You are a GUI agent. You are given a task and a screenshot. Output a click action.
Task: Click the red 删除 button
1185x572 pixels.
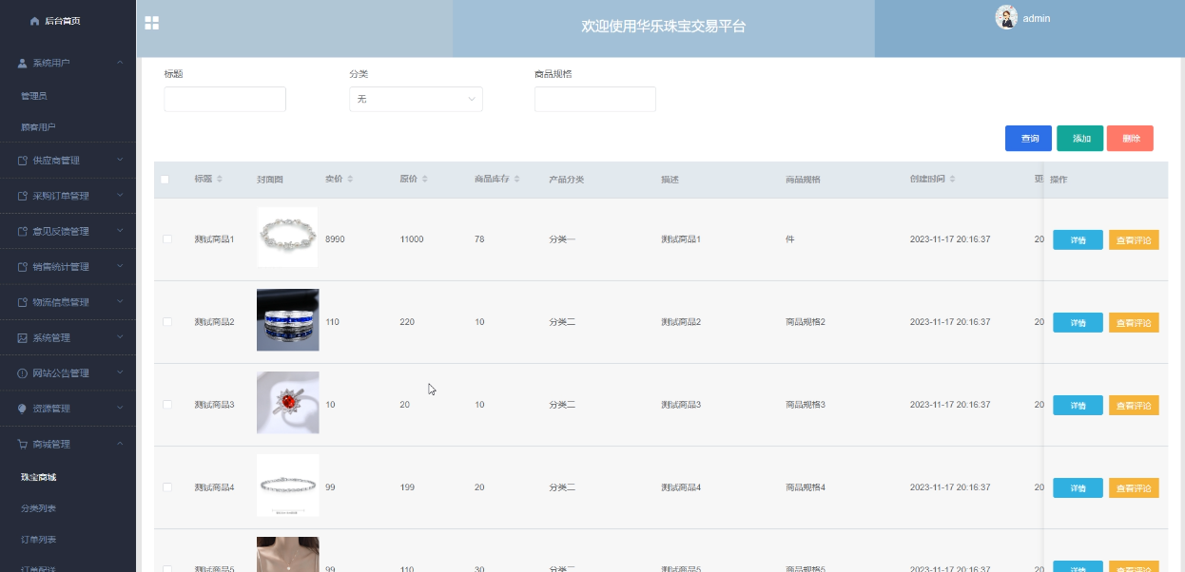(x=1130, y=139)
